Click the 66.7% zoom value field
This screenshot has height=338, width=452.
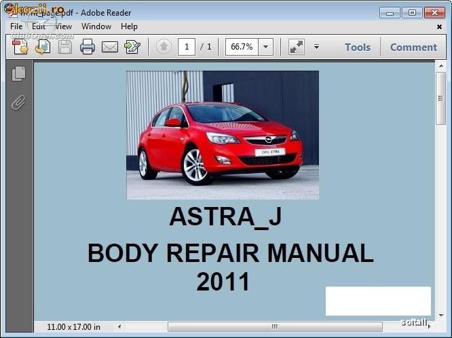tap(242, 47)
